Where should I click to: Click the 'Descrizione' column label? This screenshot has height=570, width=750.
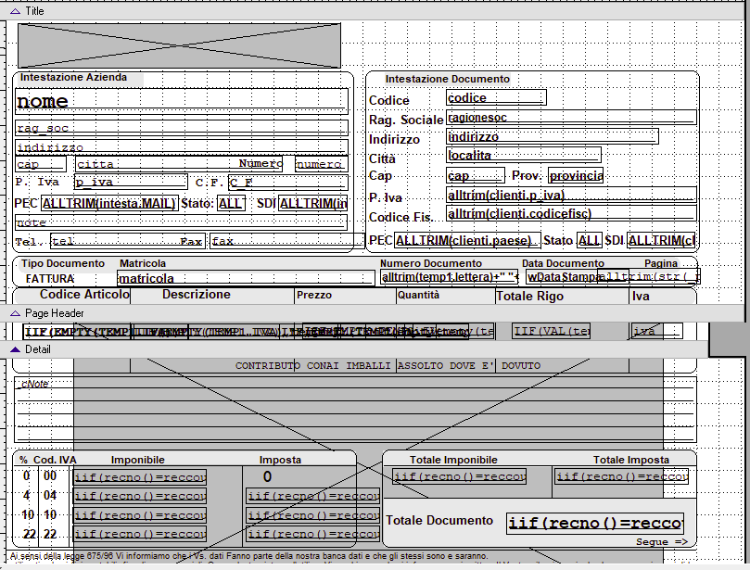coord(197,295)
